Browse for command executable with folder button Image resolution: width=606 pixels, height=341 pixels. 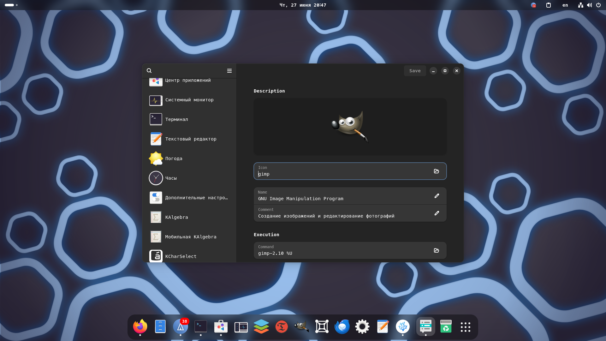[437, 251]
